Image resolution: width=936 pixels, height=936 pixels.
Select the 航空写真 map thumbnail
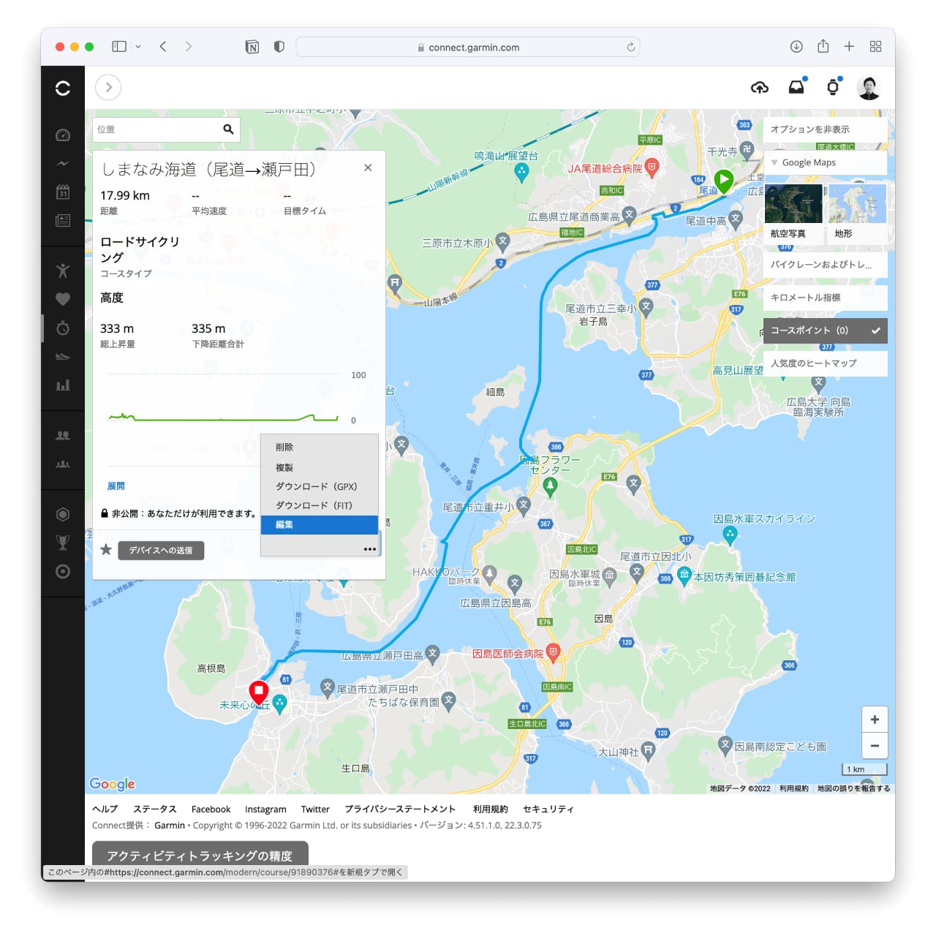coord(793,204)
